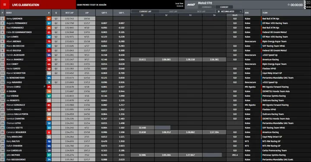Select rider Celestino VIETTI
311x162 pixels.
[x=15, y=128]
